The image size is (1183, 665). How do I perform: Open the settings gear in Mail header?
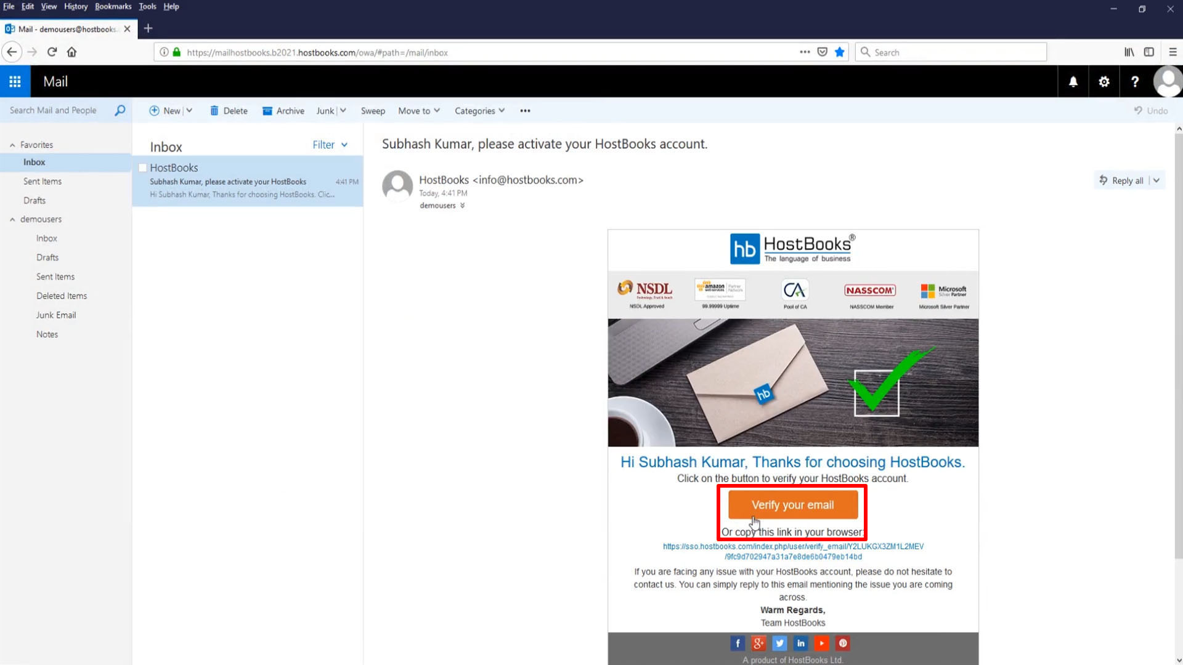(x=1104, y=81)
